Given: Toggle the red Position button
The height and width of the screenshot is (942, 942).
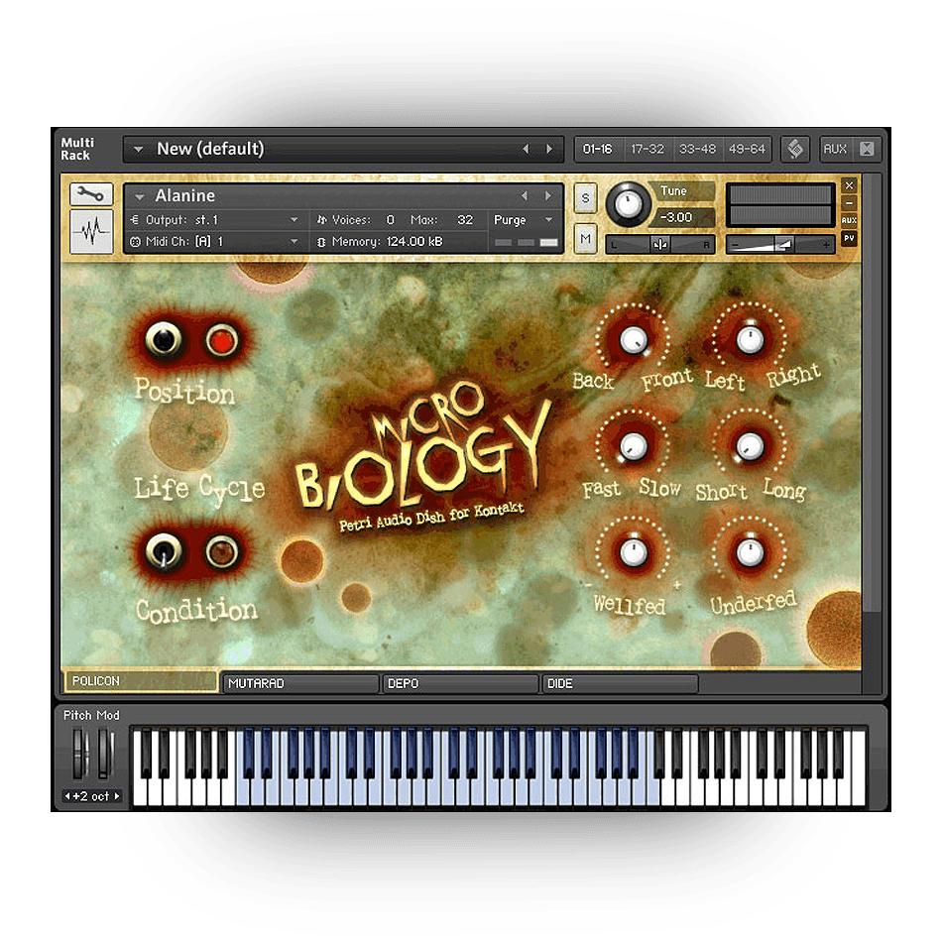Looking at the screenshot, I should pos(222,340).
